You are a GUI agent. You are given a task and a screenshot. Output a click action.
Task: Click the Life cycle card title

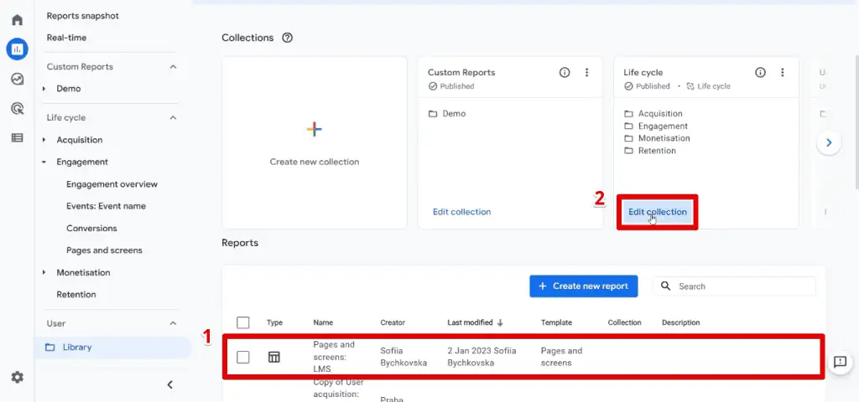point(643,72)
